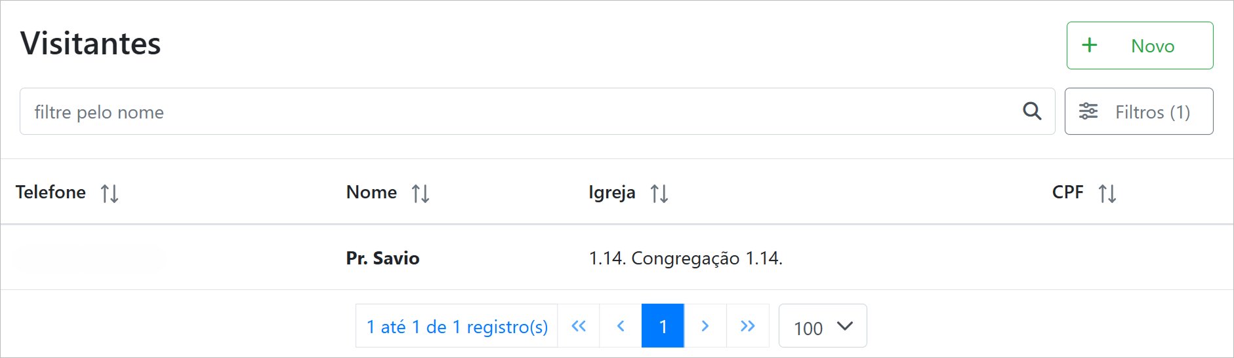Click the sliders icon beside Filtros

(x=1088, y=111)
